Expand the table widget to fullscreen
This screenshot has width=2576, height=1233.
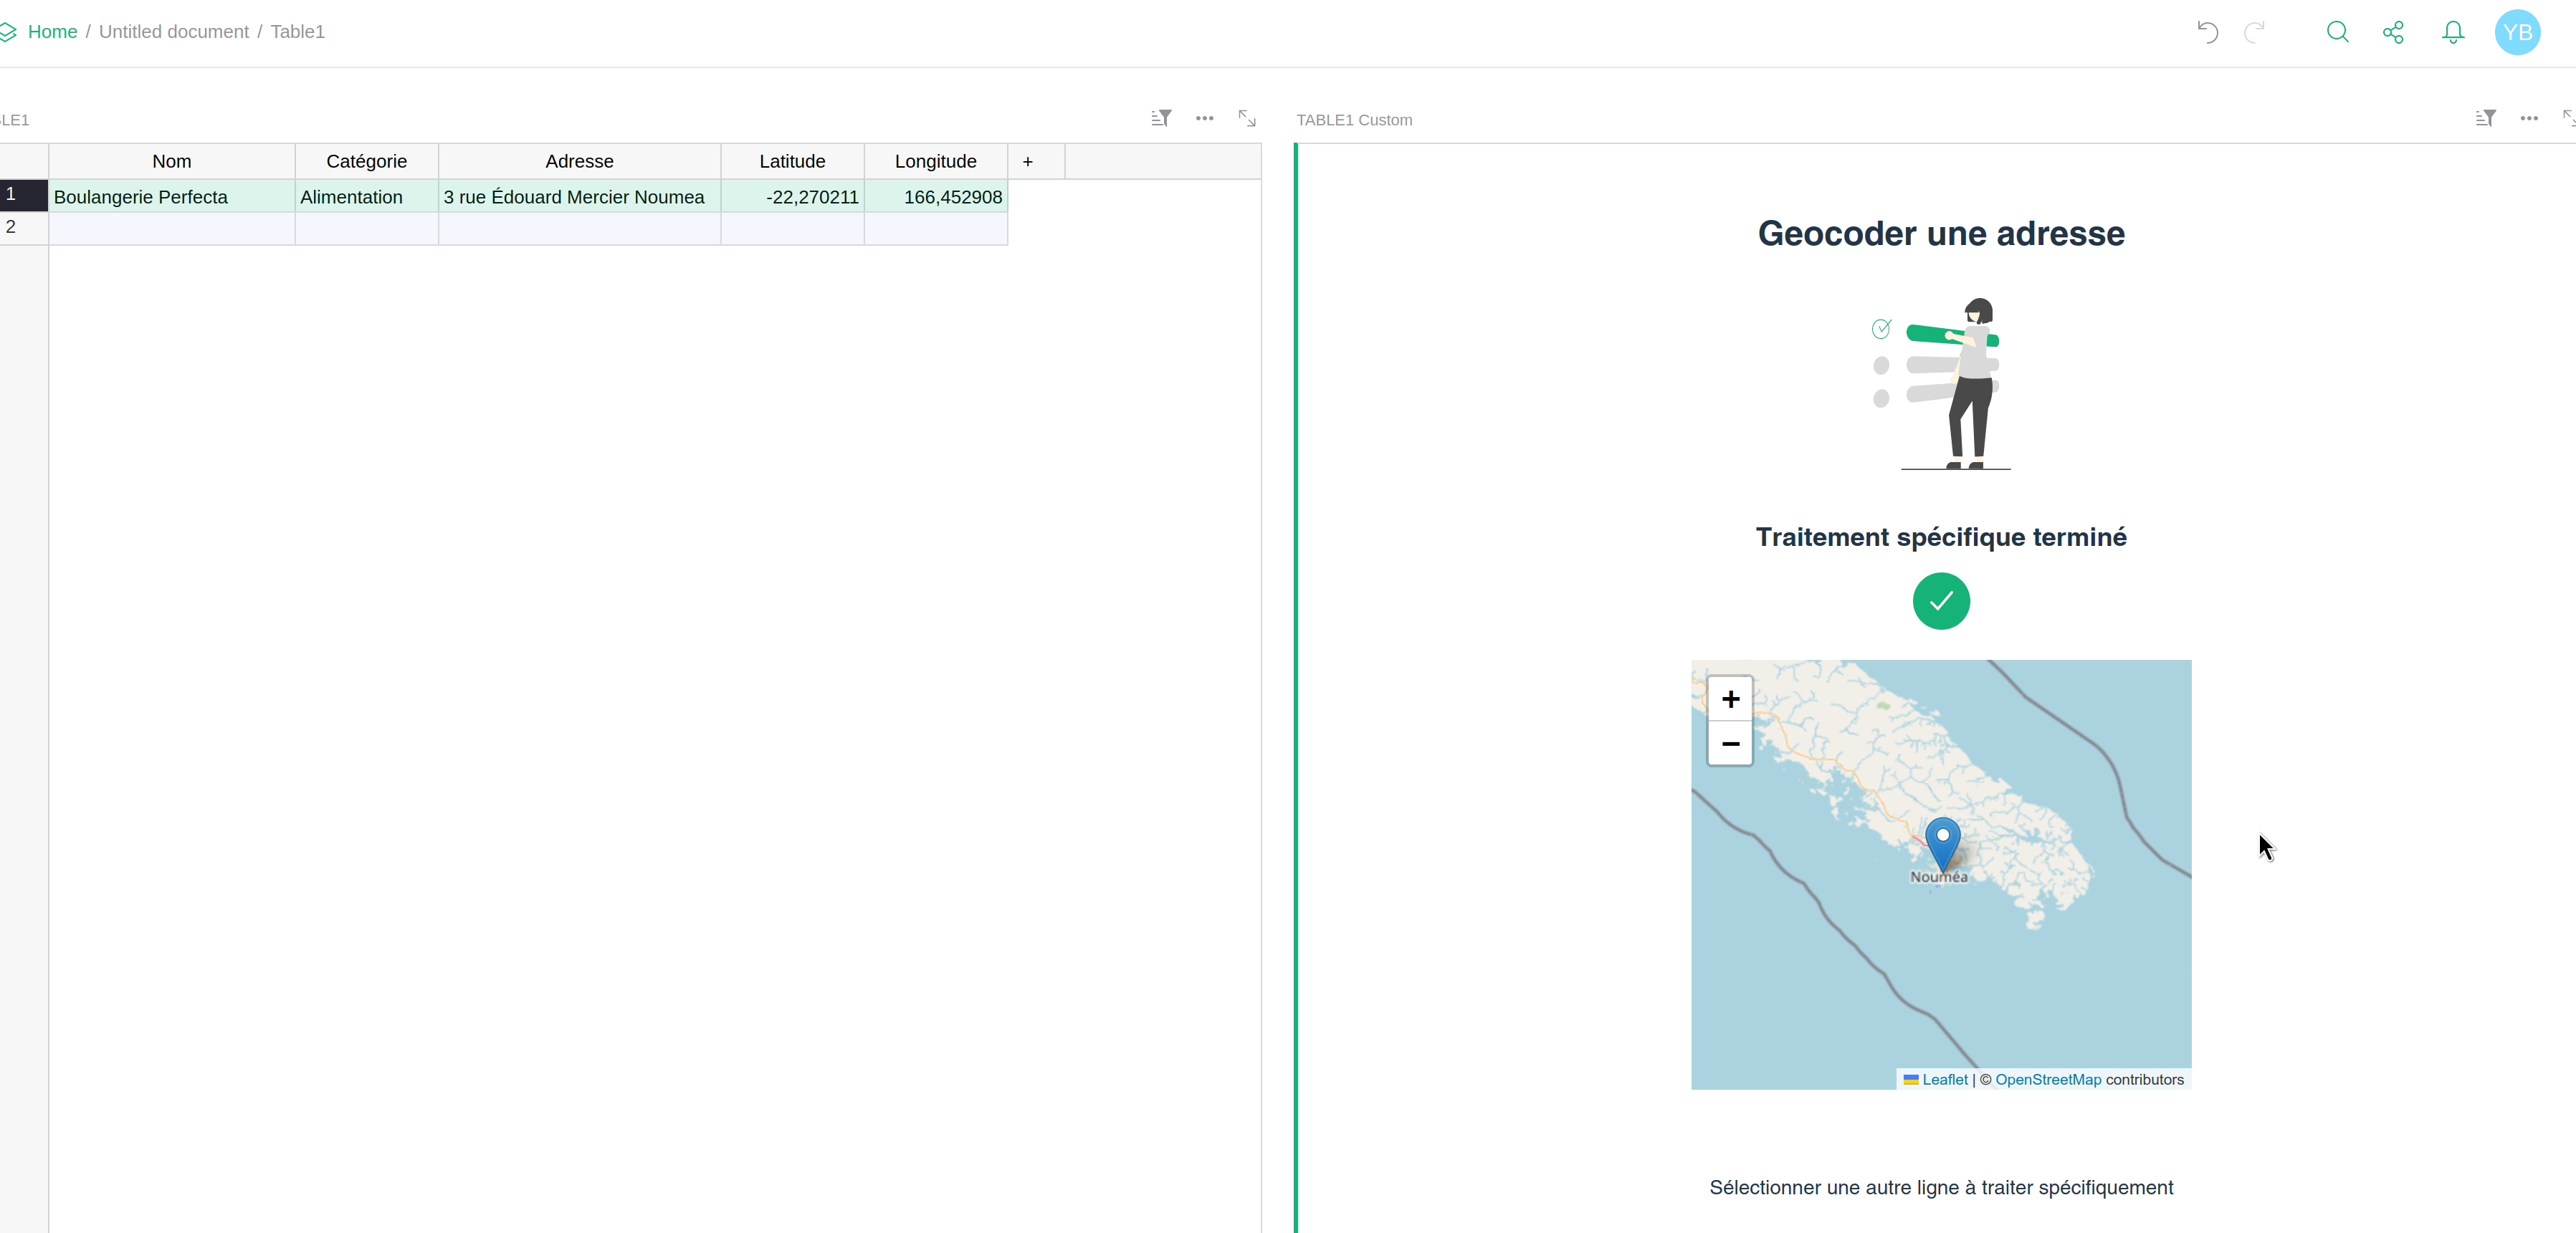pyautogui.click(x=1247, y=118)
